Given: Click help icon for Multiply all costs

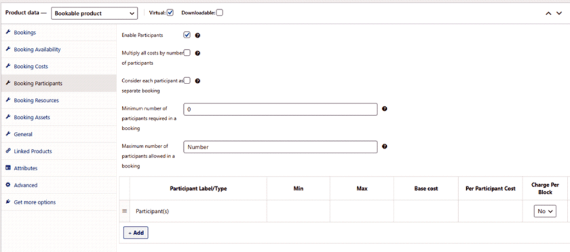Looking at the screenshot, I should (x=197, y=53).
